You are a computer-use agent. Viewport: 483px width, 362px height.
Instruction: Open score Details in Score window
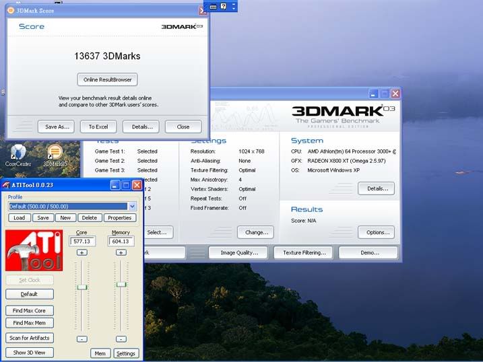coord(141,126)
